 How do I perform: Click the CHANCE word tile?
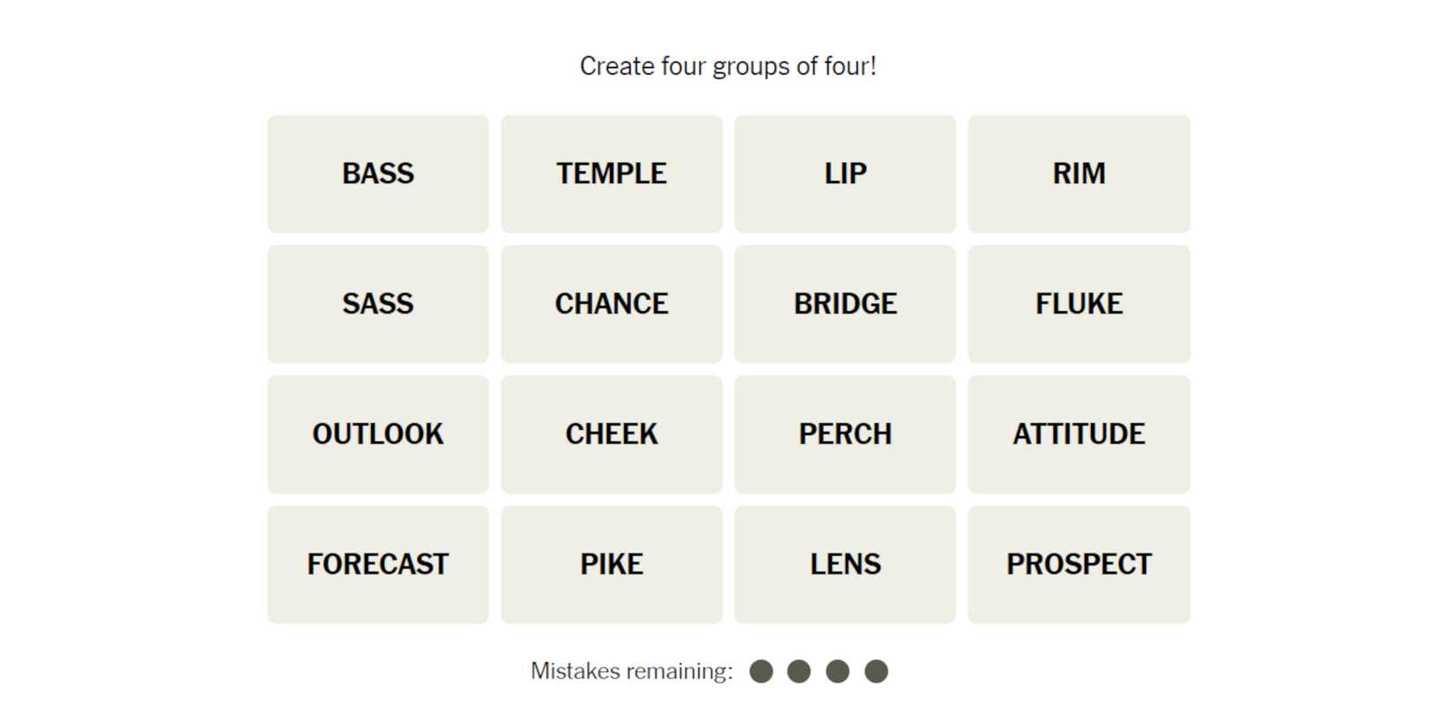click(x=612, y=304)
